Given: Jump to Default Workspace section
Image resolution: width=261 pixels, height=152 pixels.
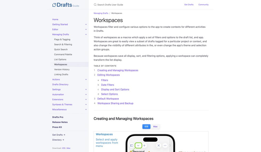Looking at the screenshot, I should click(108, 99).
